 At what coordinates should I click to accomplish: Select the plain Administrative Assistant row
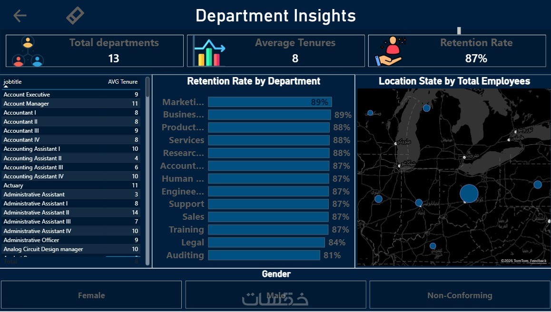pyautogui.click(x=71, y=195)
